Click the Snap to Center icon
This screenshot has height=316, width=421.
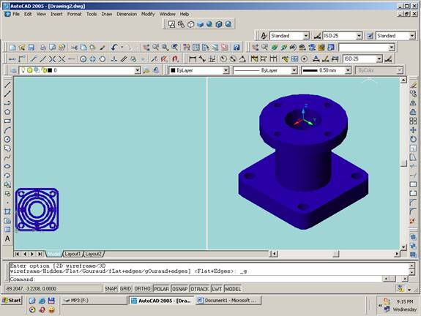tap(83, 59)
